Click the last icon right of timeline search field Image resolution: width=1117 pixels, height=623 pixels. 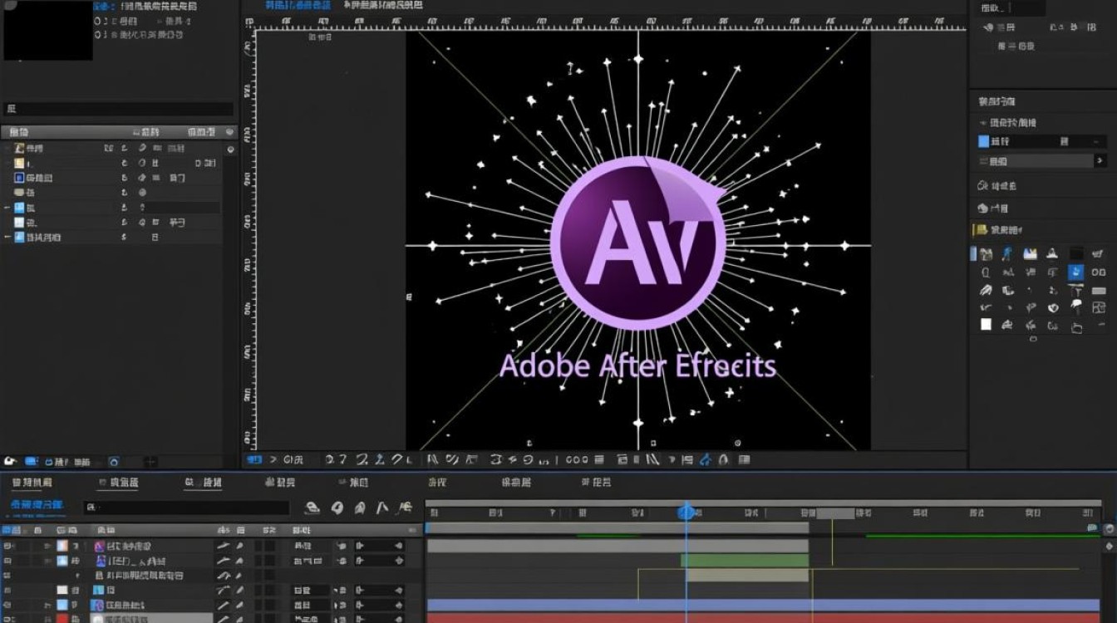point(405,508)
